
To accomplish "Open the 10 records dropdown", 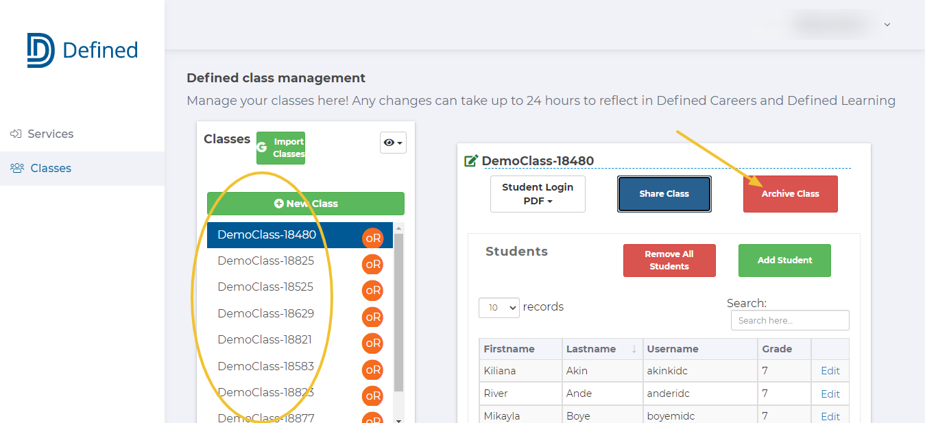I will click(x=499, y=307).
